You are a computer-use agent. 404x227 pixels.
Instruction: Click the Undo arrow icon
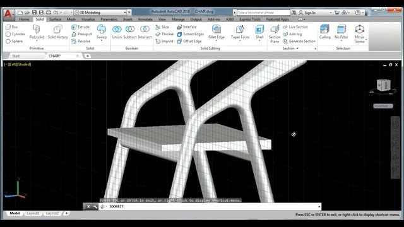click(x=56, y=13)
